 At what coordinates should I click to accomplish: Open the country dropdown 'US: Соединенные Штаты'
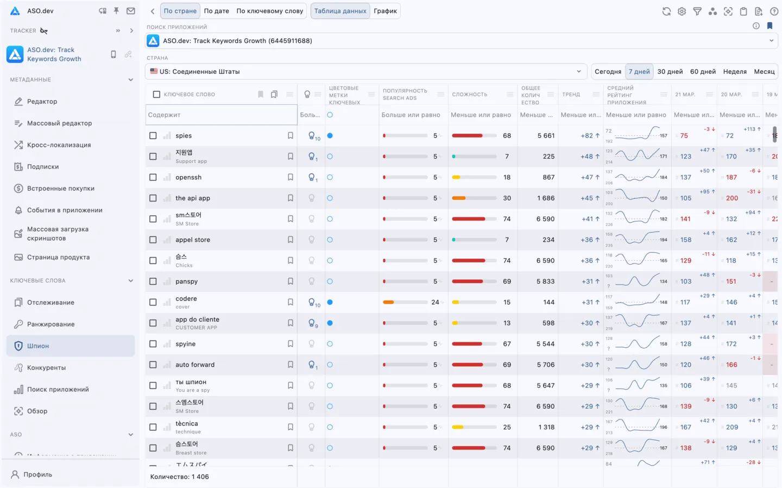tap(365, 72)
